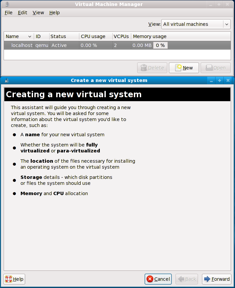
Task: Click the CPU usage column header
Action: click(96, 36)
